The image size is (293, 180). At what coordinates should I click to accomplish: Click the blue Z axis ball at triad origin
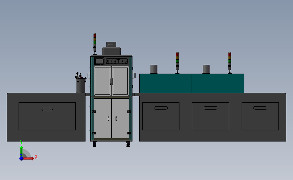[x=21, y=158]
